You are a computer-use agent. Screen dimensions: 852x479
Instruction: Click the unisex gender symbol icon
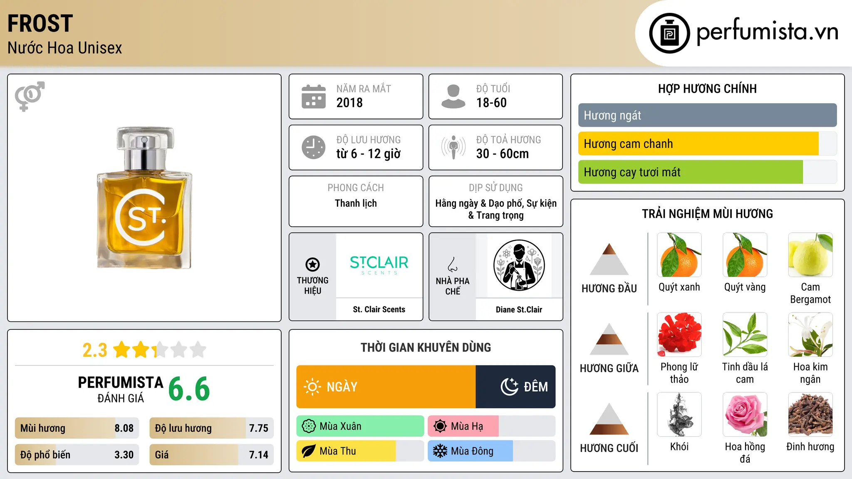pos(30,96)
